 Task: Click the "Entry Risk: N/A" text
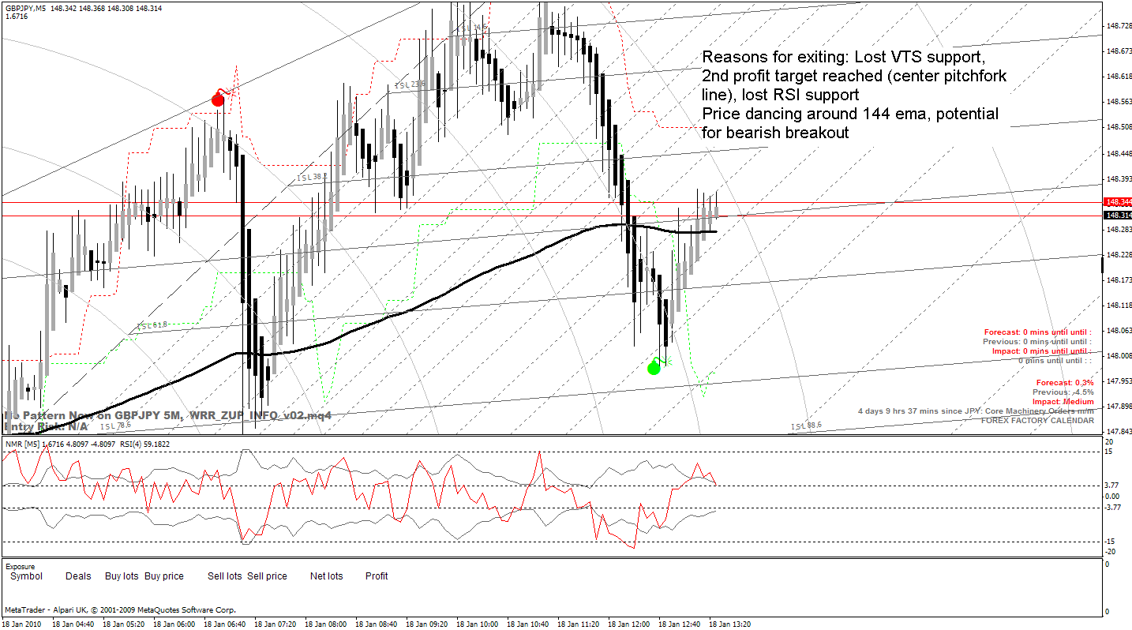point(46,426)
